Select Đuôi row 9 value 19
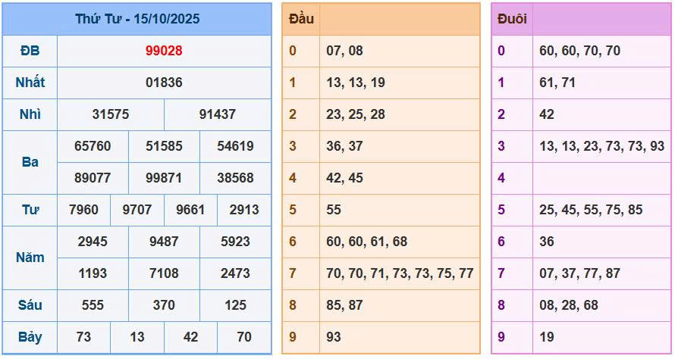Image resolution: width=675 pixels, height=359 pixels. point(547,337)
